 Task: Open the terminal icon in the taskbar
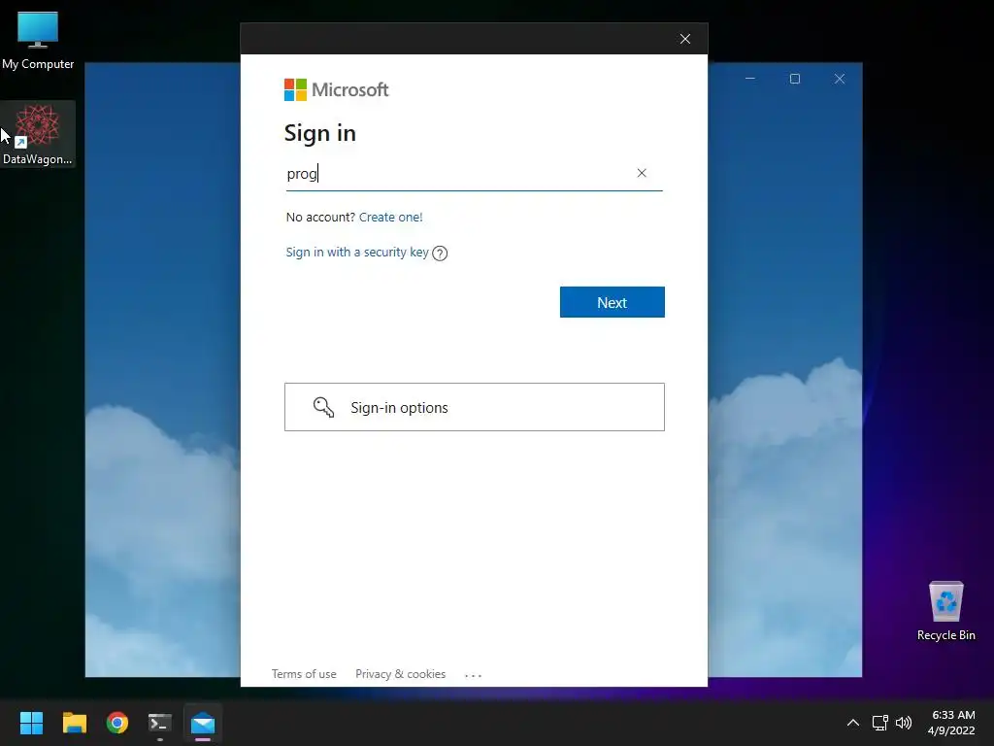pos(160,723)
